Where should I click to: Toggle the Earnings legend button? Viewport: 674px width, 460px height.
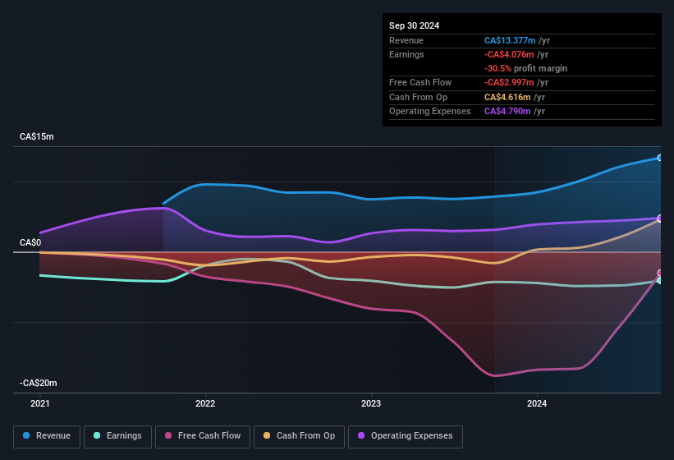click(x=117, y=436)
